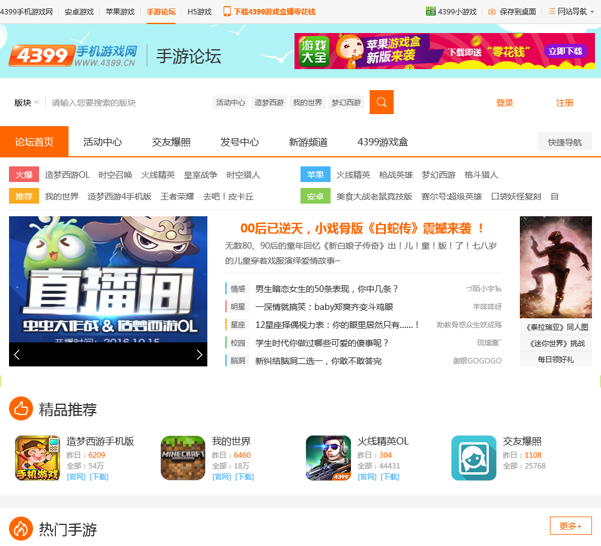This screenshot has height=546, width=601.
Task: Click 4399手机游戏网 top link
Action: [x=26, y=12]
